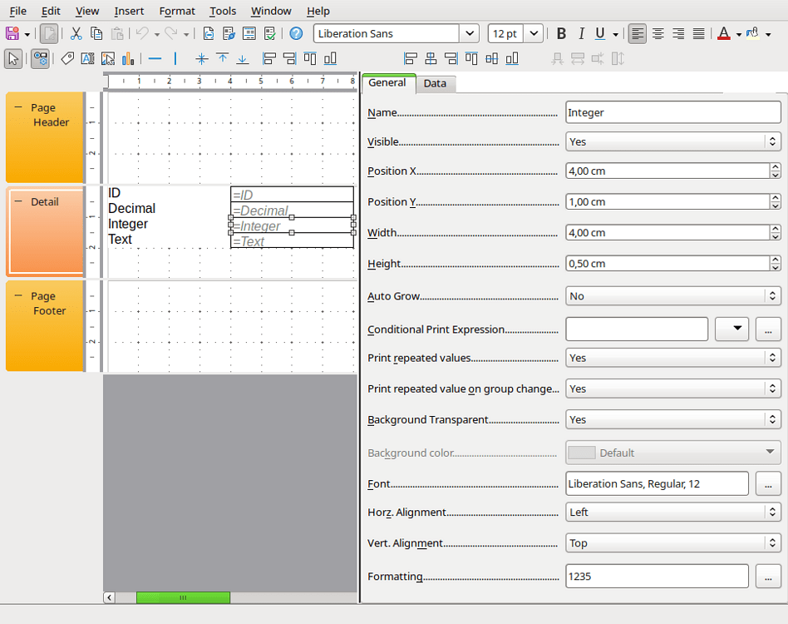Click the Save document icon
The height and width of the screenshot is (624, 788).
(12, 34)
